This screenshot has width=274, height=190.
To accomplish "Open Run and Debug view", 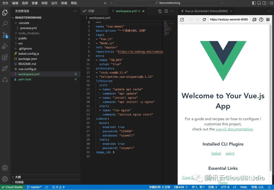I will 5,46.
